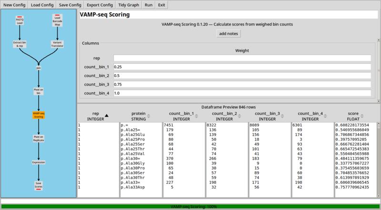Sort by count__bin_1 column header

click(184, 116)
